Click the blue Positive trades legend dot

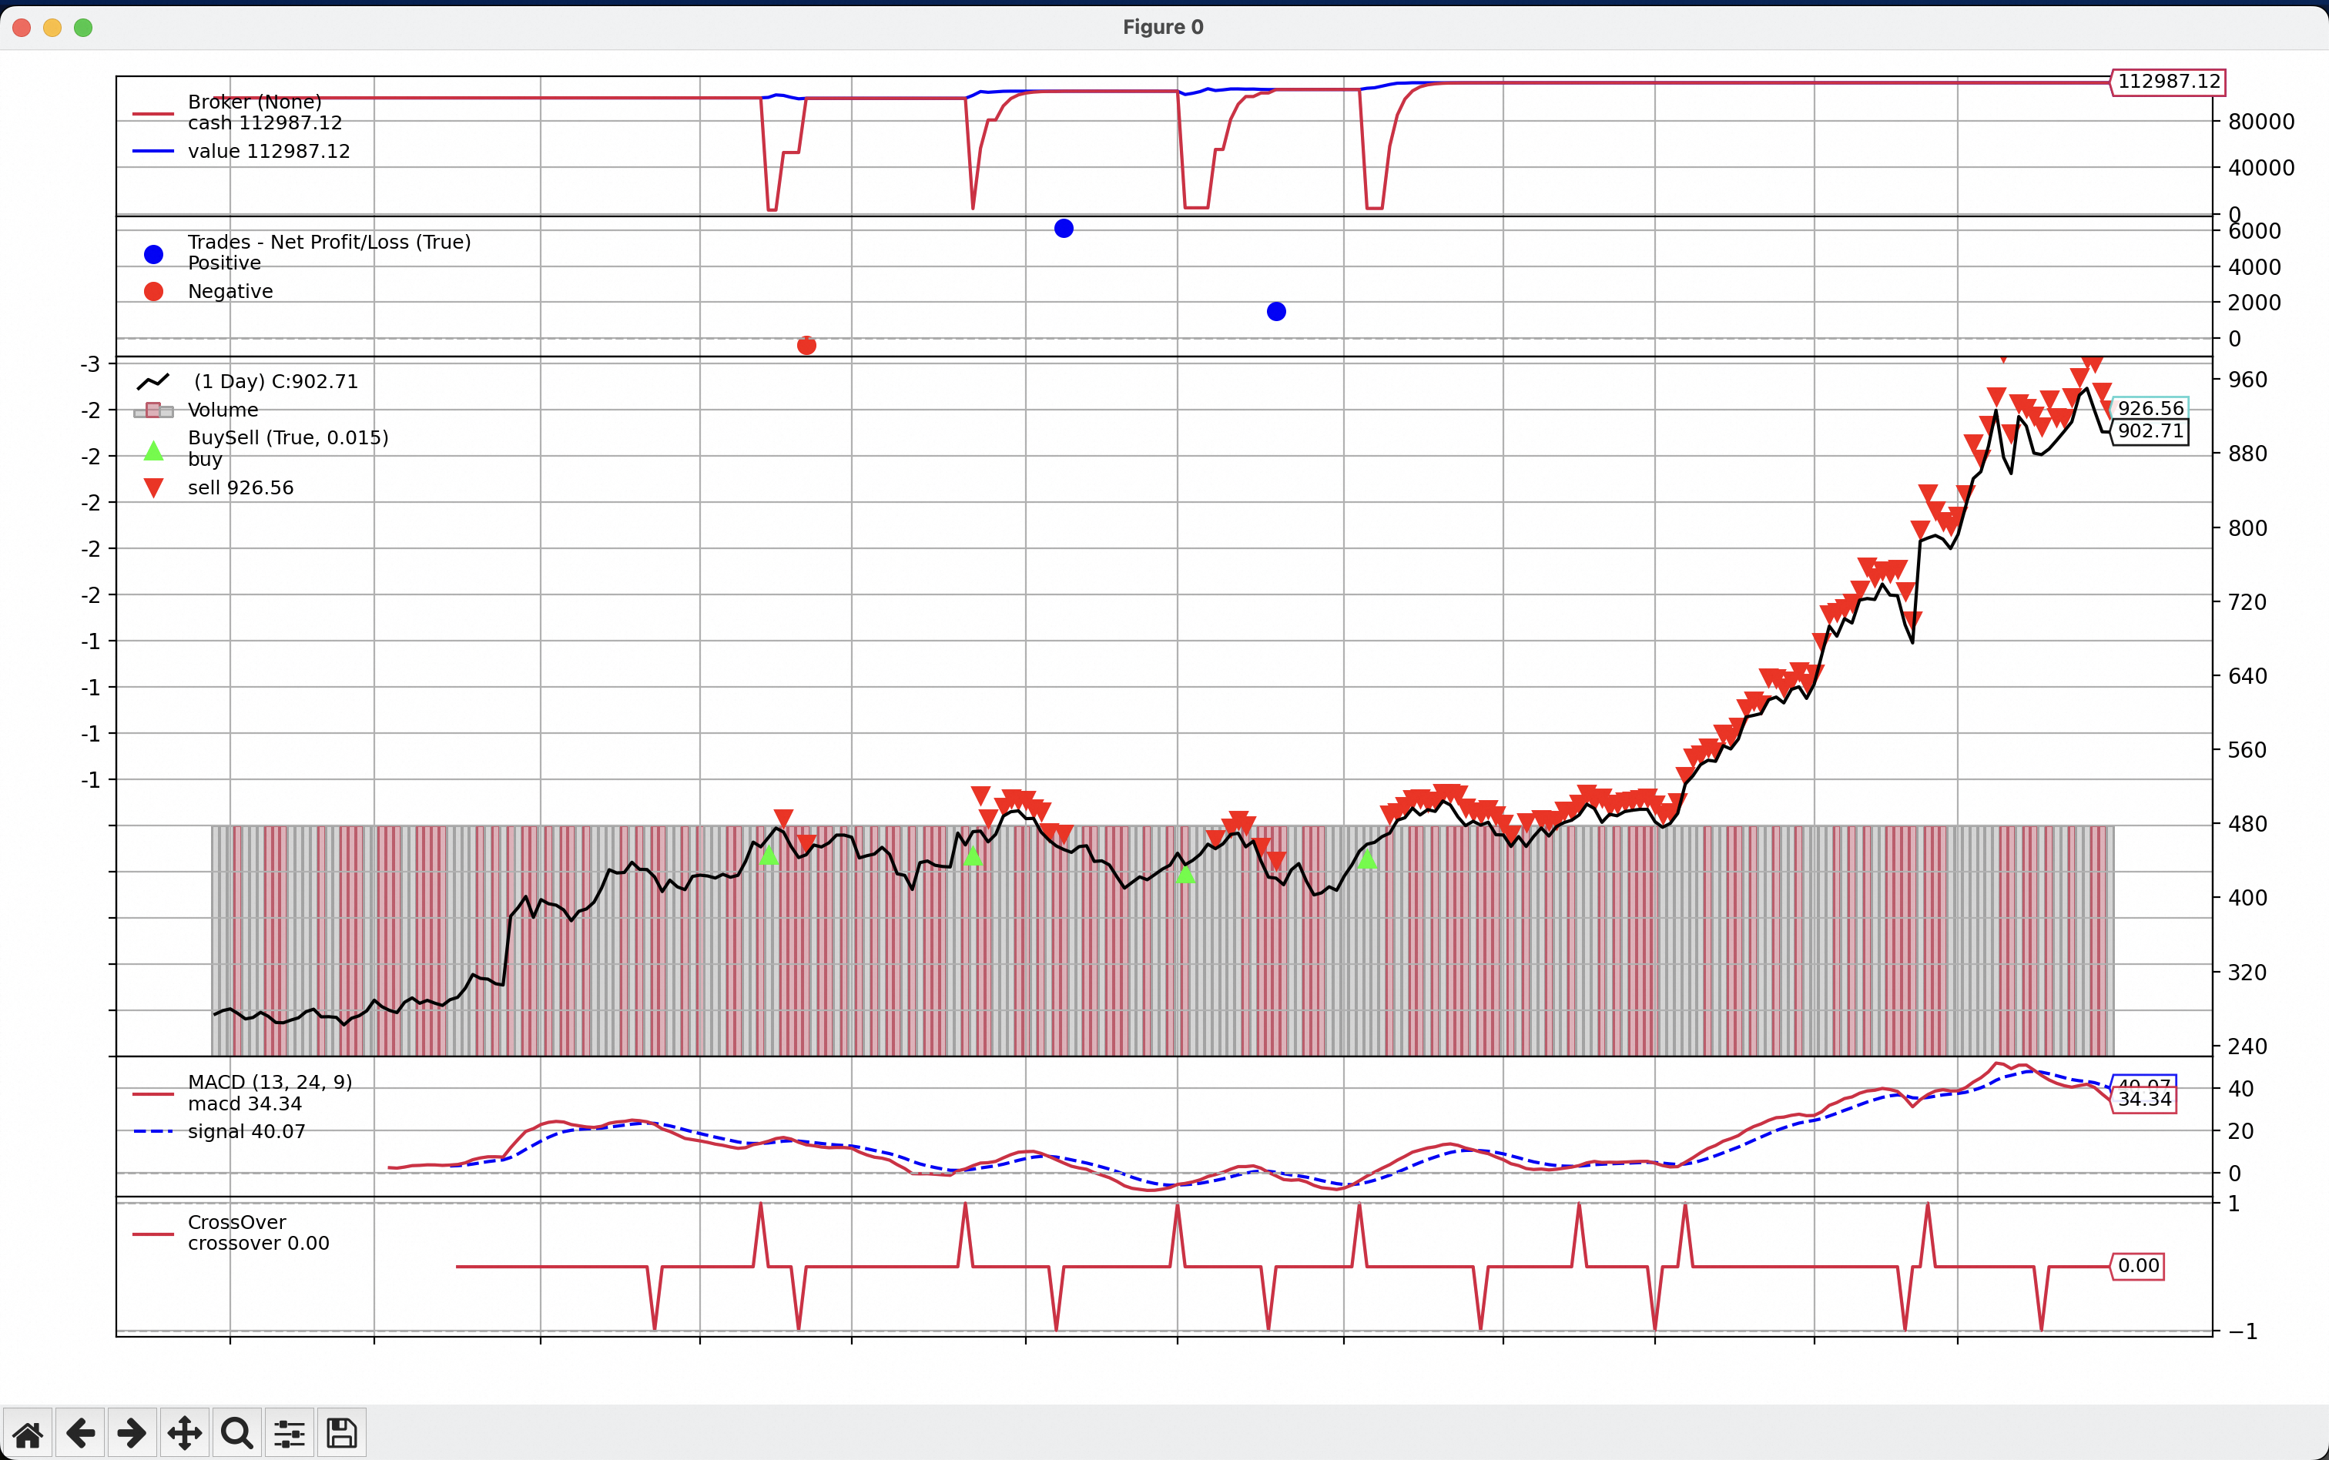pos(153,254)
